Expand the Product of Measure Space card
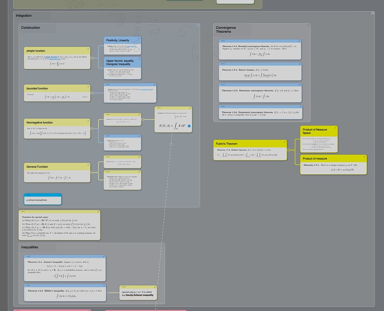 pos(336,128)
